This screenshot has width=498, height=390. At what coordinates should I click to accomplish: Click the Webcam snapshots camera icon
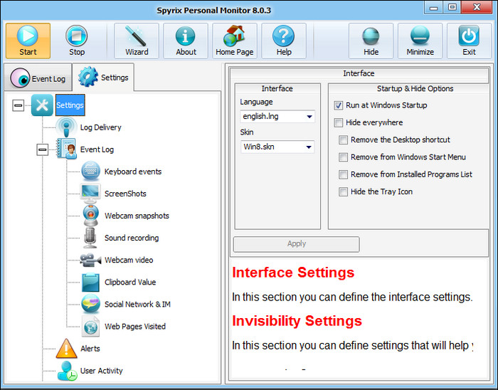(x=90, y=216)
